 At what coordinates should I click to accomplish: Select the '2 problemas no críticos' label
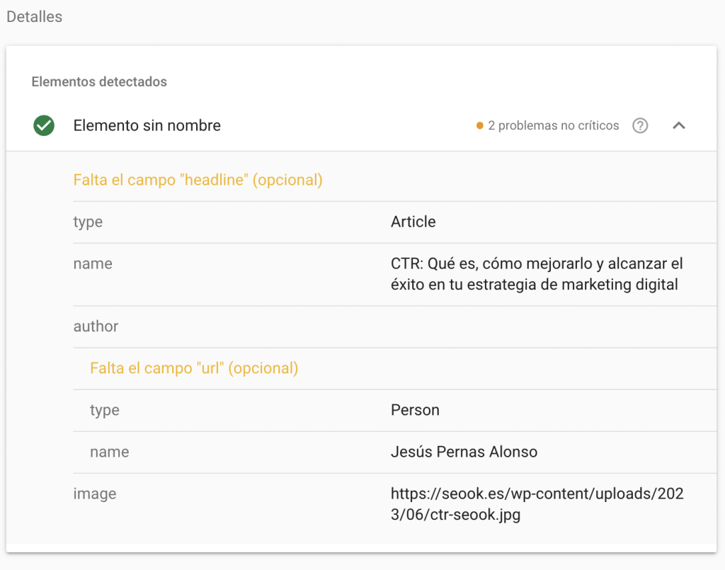click(x=553, y=126)
